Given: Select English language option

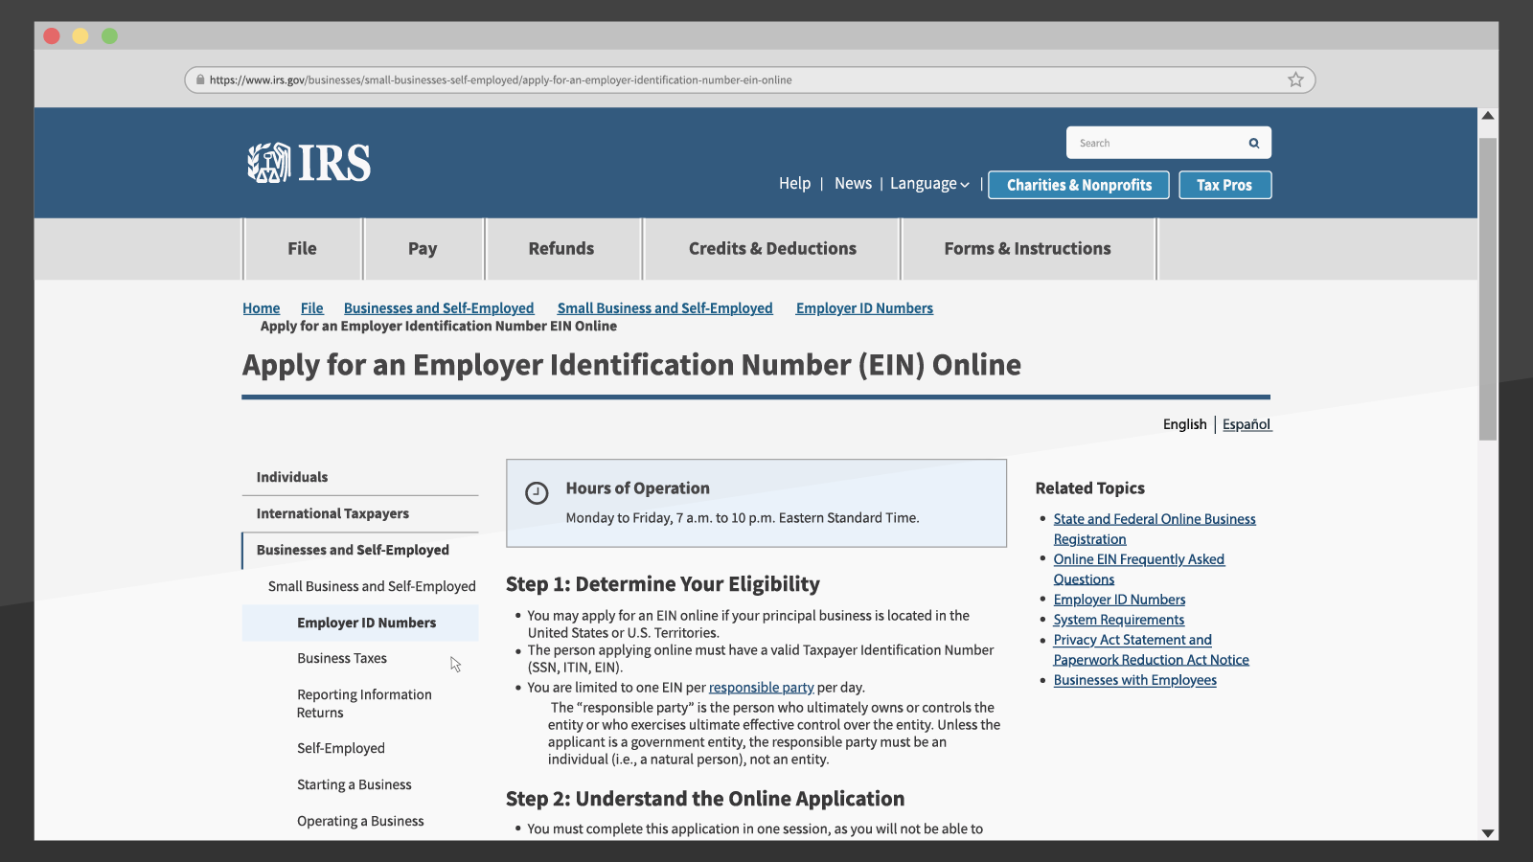Looking at the screenshot, I should [x=1184, y=424].
